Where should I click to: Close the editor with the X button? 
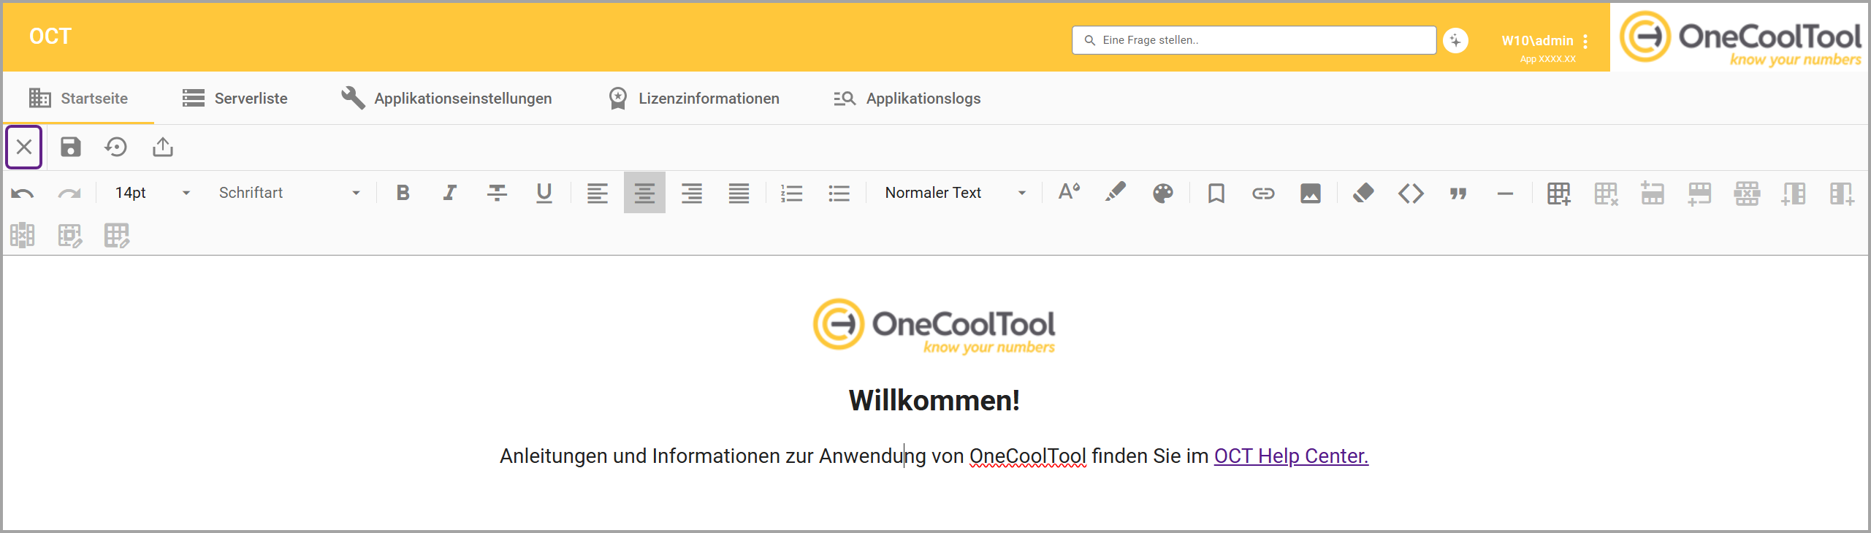[24, 147]
